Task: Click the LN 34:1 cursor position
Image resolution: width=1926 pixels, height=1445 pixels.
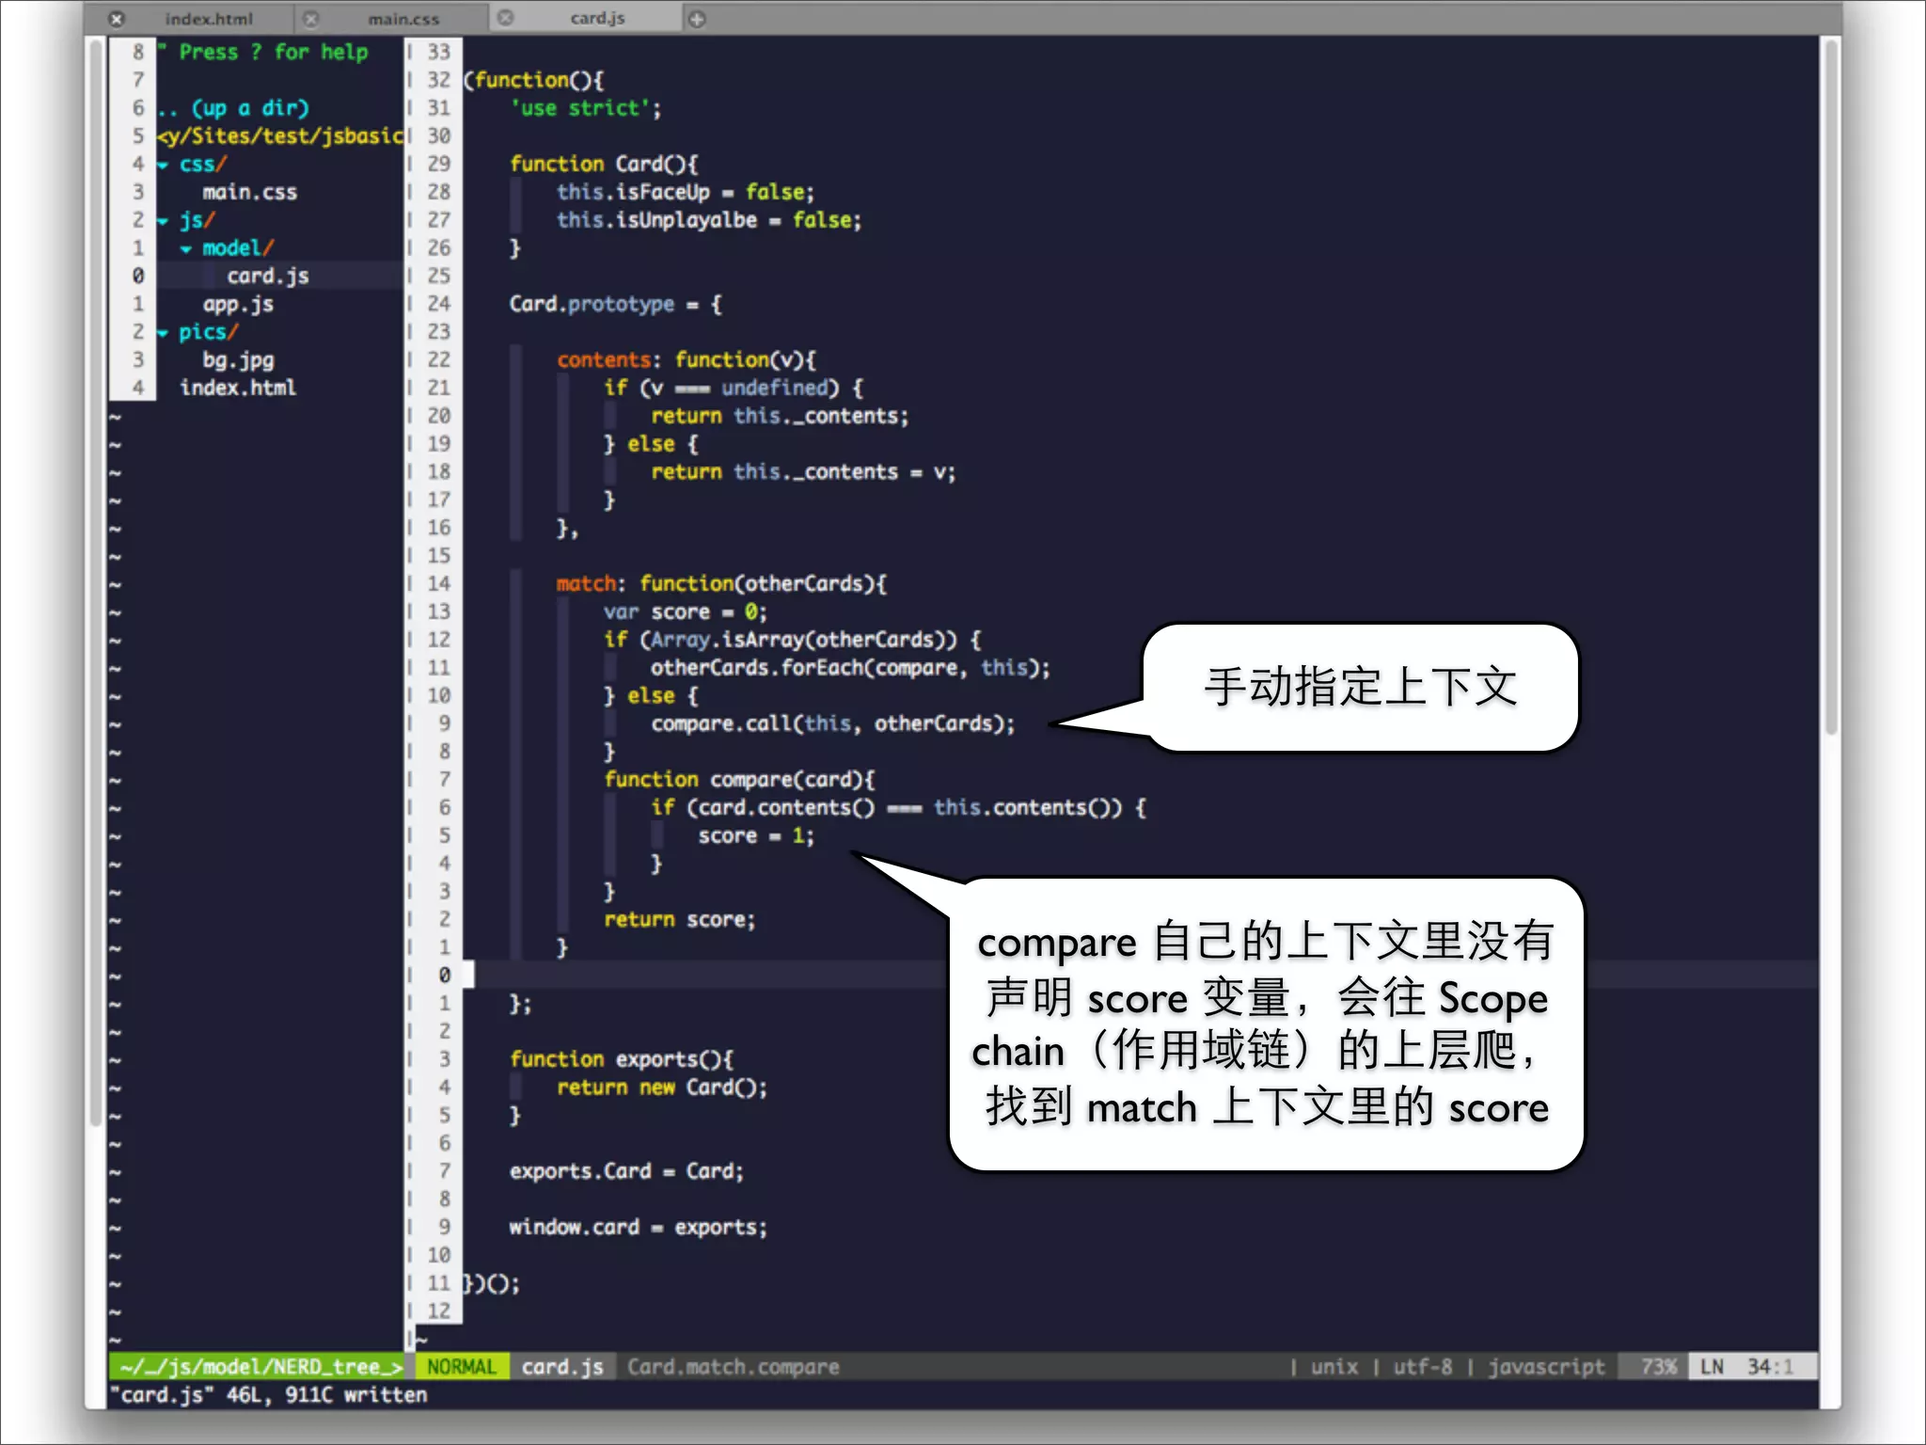Action: 1748,1367
